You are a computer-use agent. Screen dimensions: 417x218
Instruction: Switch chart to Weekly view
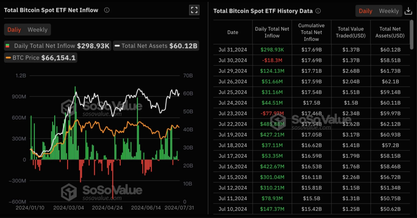coord(37,30)
